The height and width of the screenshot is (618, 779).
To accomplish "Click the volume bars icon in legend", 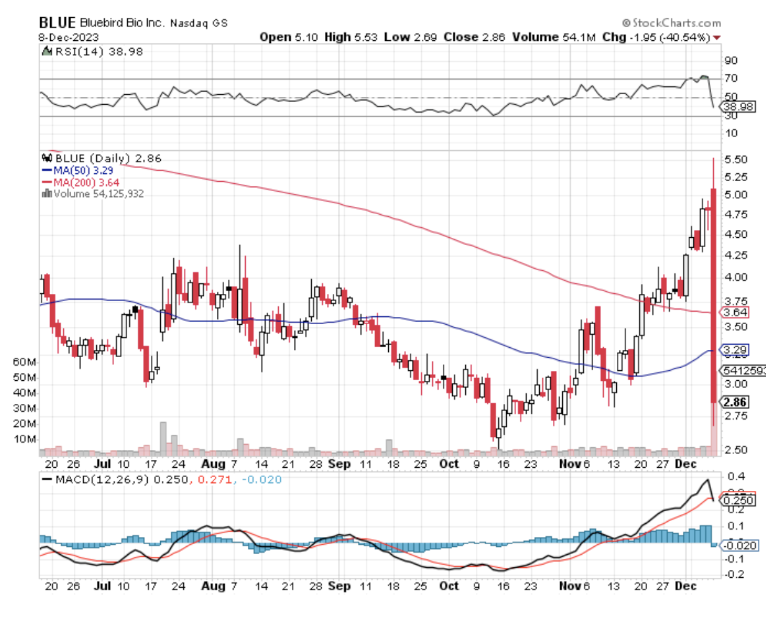I will pyautogui.click(x=46, y=194).
